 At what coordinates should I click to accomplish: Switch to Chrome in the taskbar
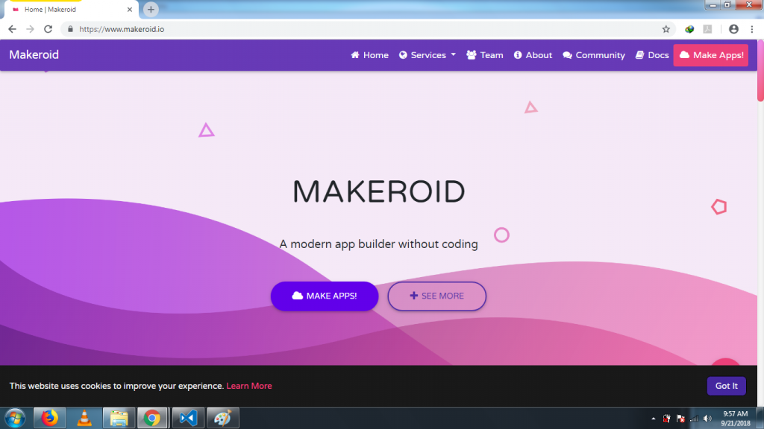[152, 419]
